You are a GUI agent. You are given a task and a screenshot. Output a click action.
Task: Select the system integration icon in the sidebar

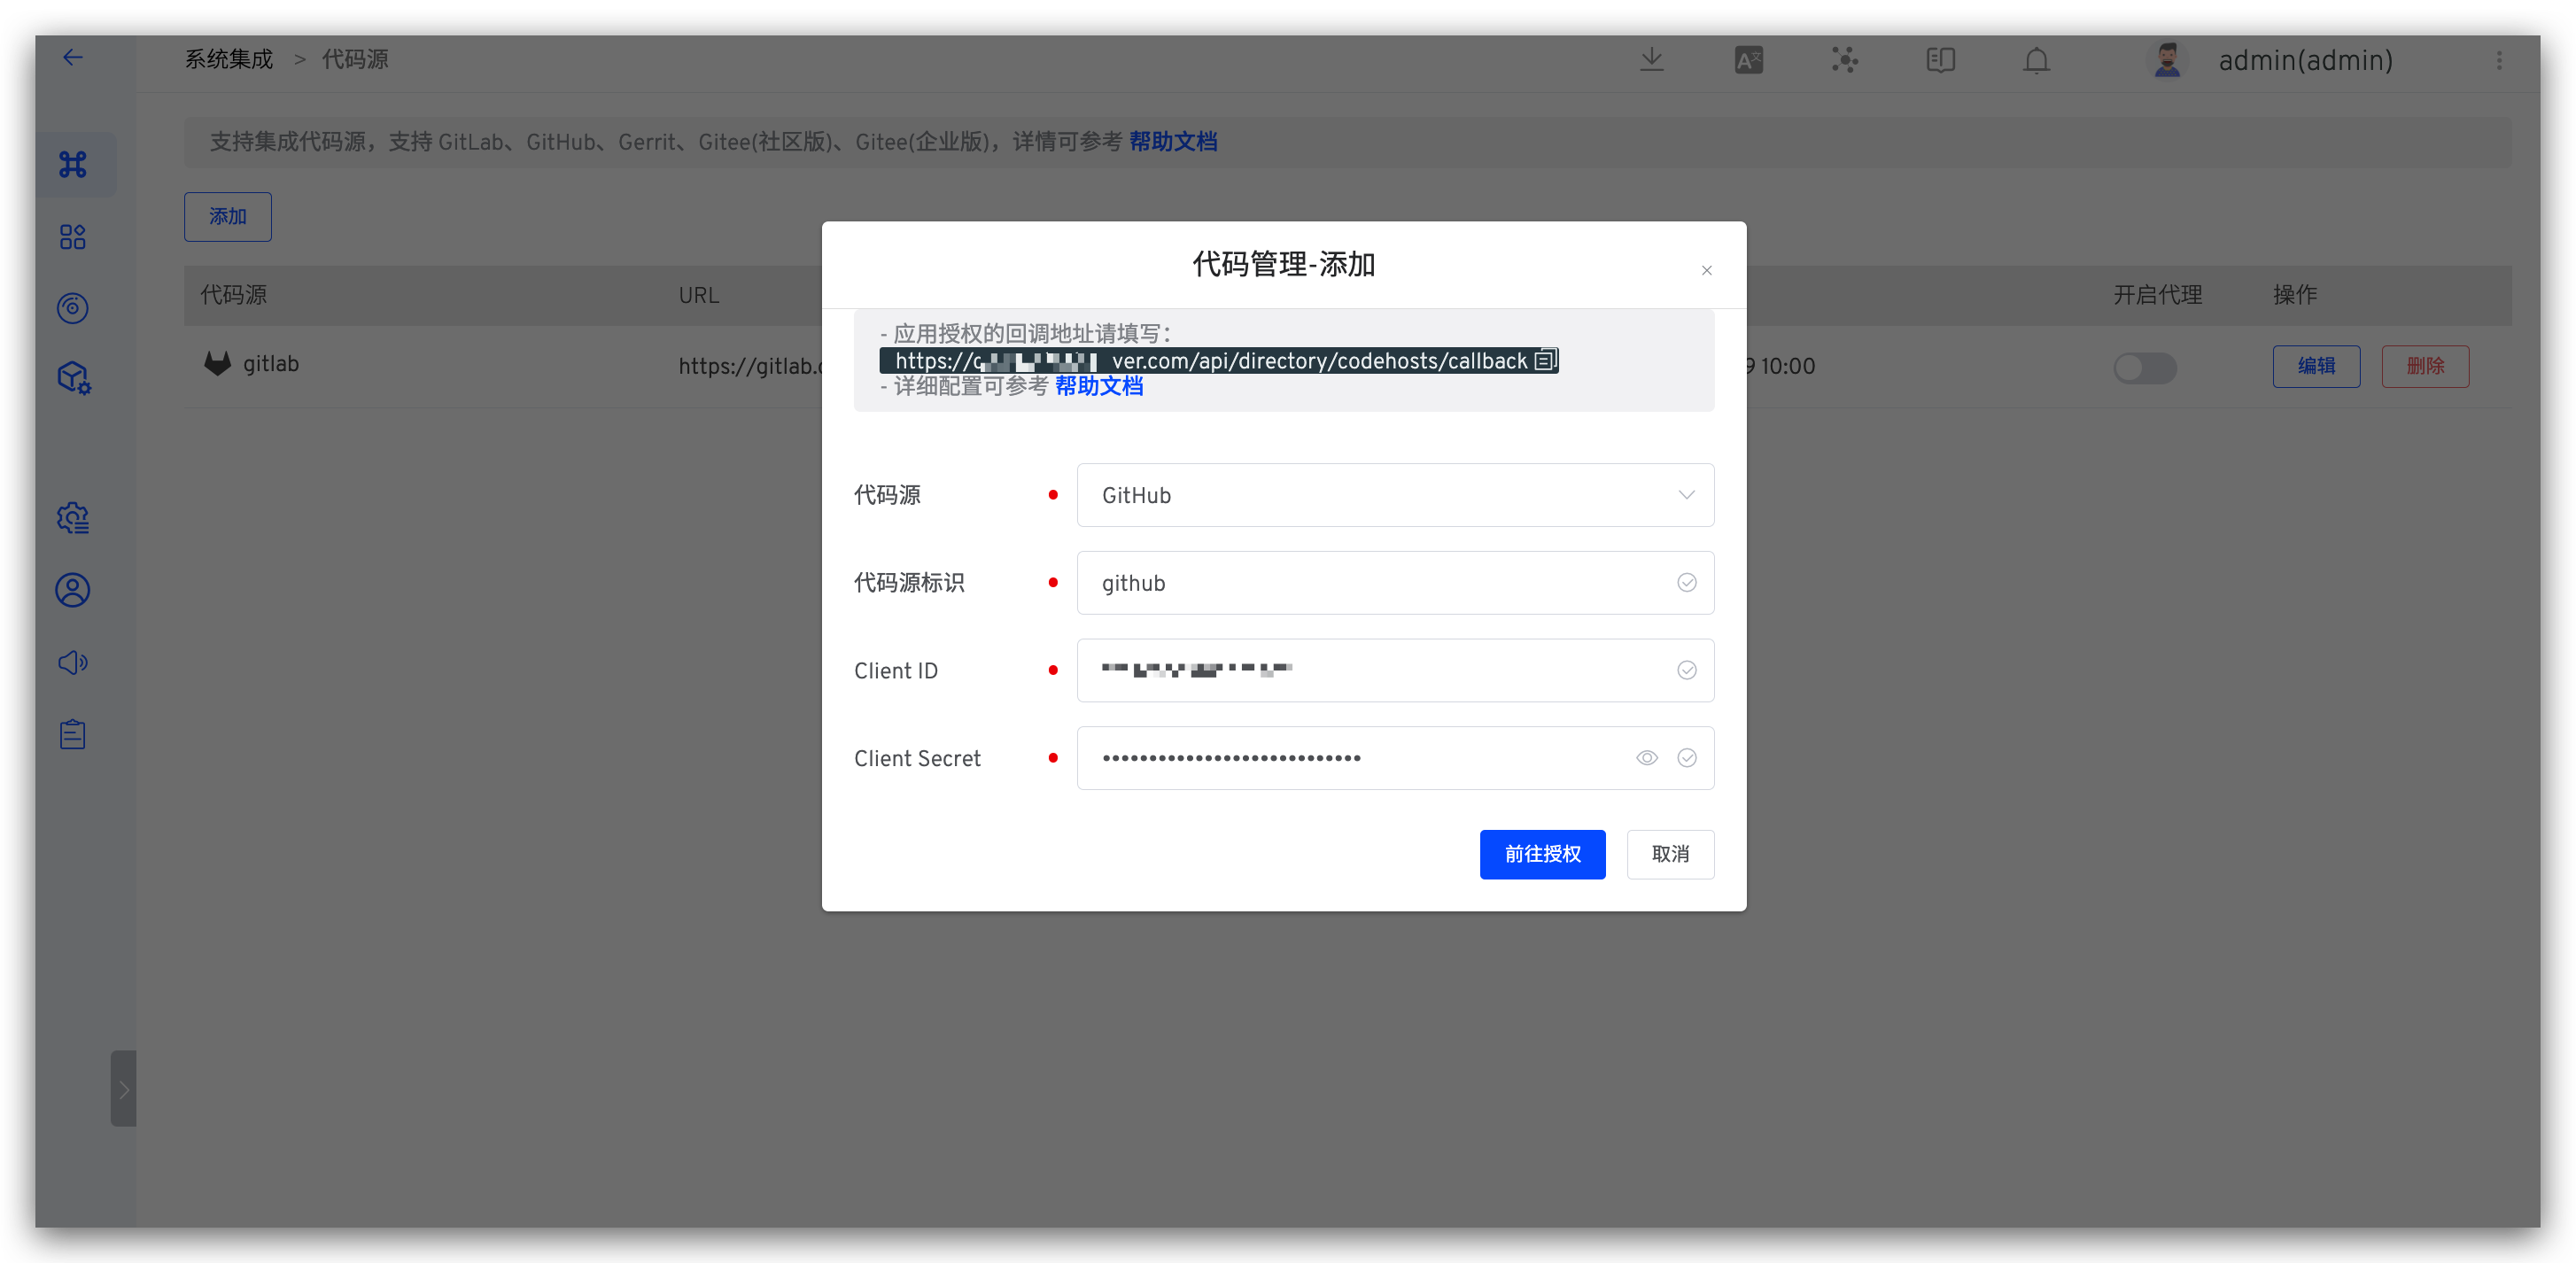point(73,164)
